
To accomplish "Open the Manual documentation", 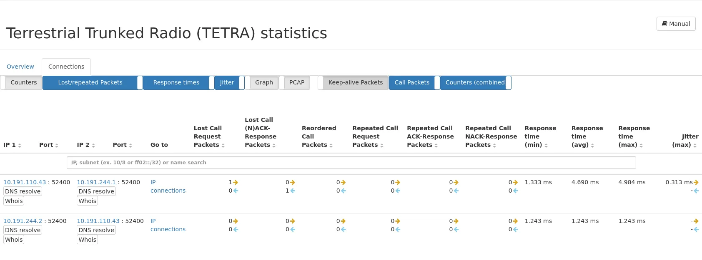I will [676, 24].
